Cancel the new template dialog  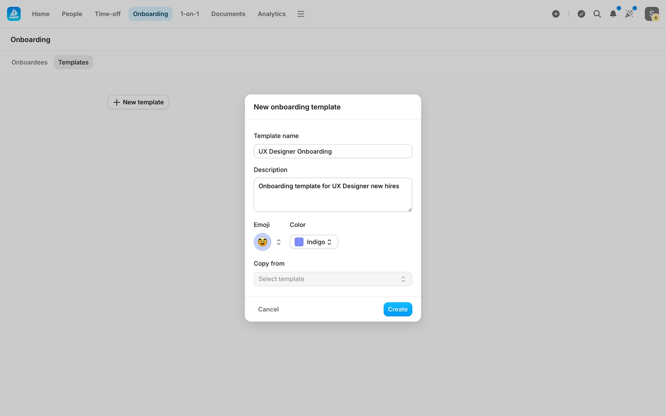pyautogui.click(x=268, y=309)
